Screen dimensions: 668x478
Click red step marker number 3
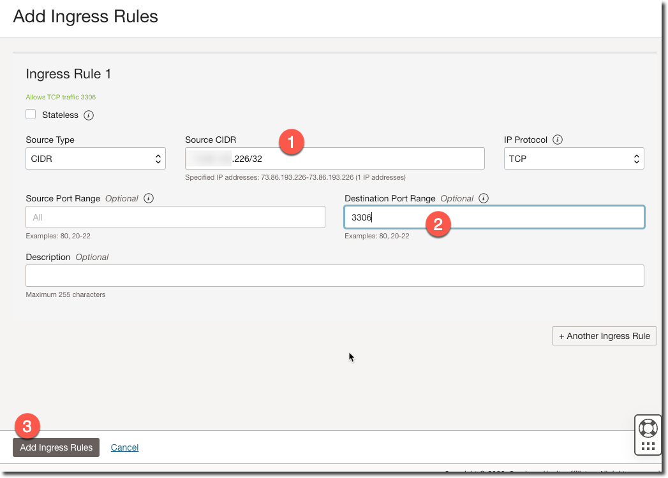[x=27, y=426]
